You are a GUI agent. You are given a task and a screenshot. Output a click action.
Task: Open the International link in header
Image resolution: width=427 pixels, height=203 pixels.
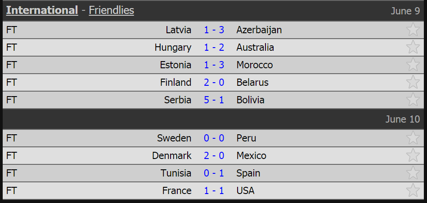pos(42,10)
